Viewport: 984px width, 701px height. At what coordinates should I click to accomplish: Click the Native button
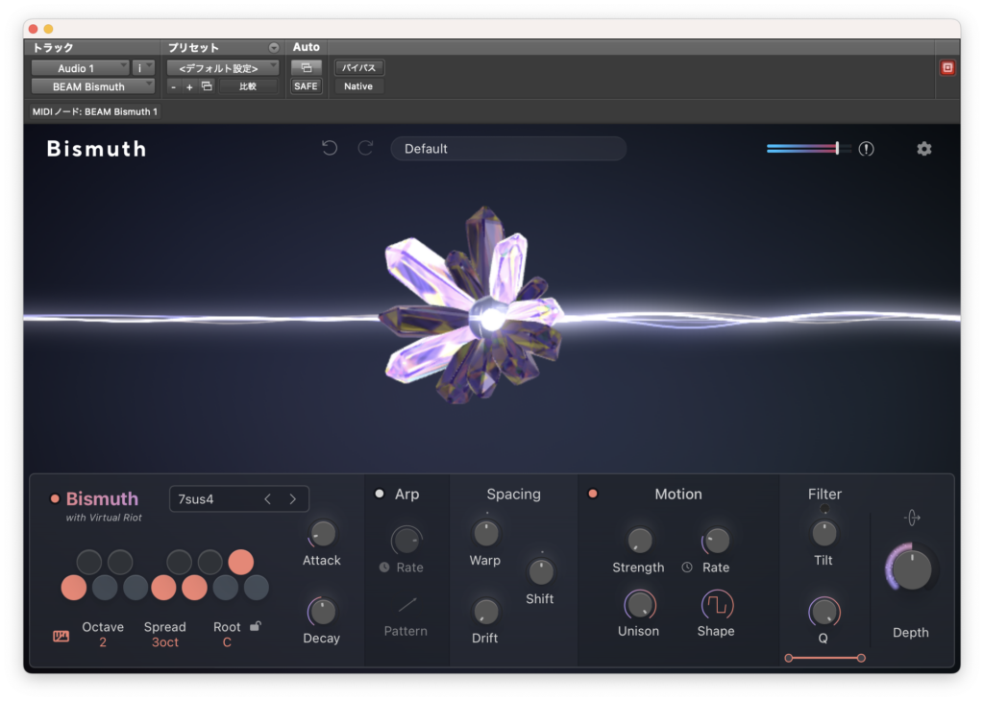(358, 86)
